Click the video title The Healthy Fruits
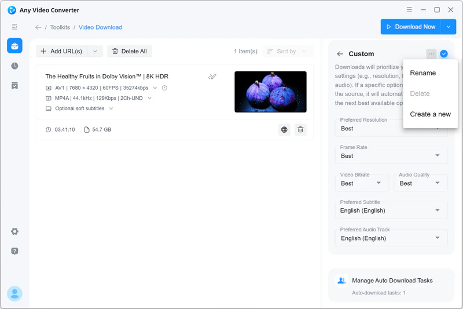 coord(107,77)
